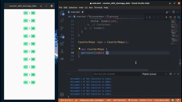The height and width of the screenshot is (102, 182).
Task: Open the list-lines icon view in the activity bar
Action: tap(62, 59)
